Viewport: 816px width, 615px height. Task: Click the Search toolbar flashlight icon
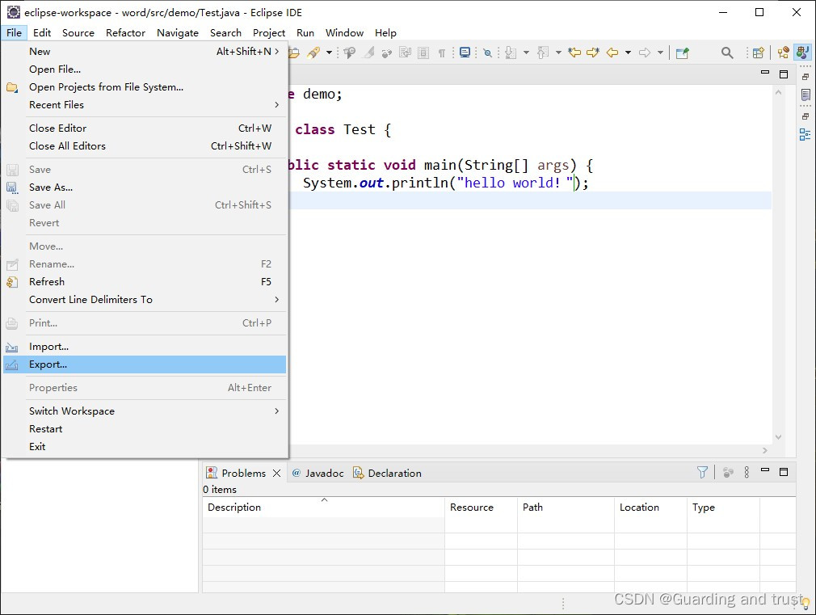313,53
